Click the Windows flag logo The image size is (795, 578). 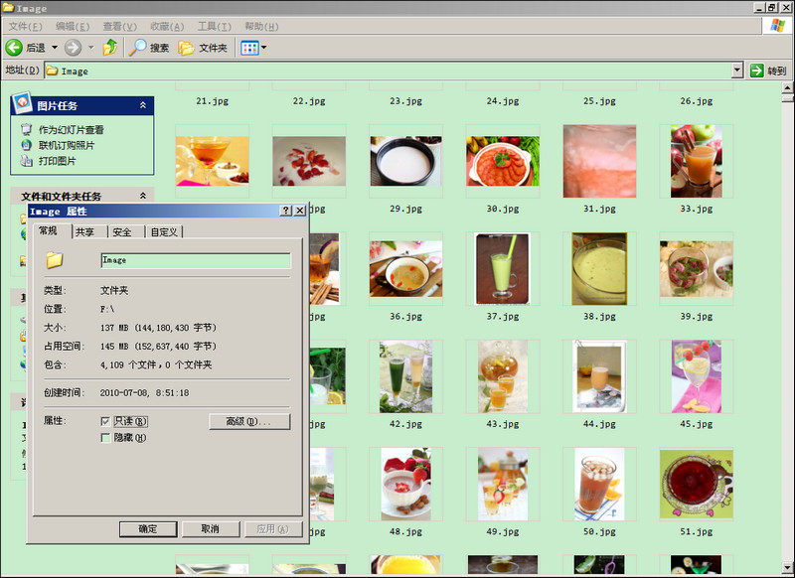(777, 26)
